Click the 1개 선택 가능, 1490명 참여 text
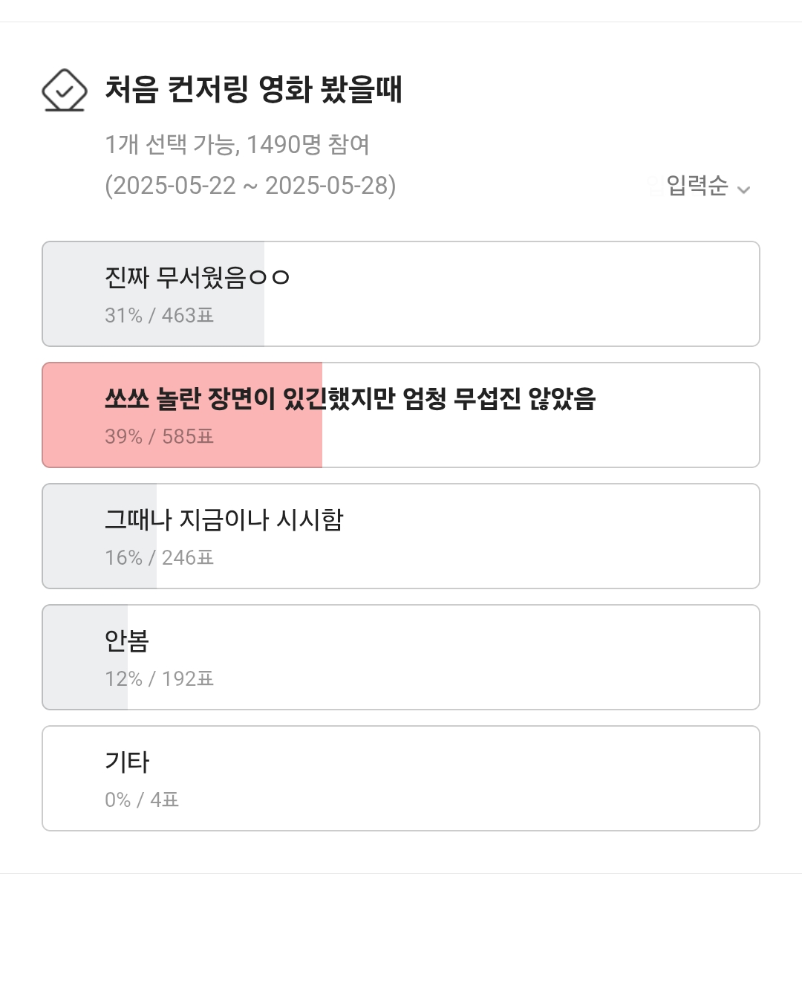This screenshot has width=802, height=986. tap(237, 144)
